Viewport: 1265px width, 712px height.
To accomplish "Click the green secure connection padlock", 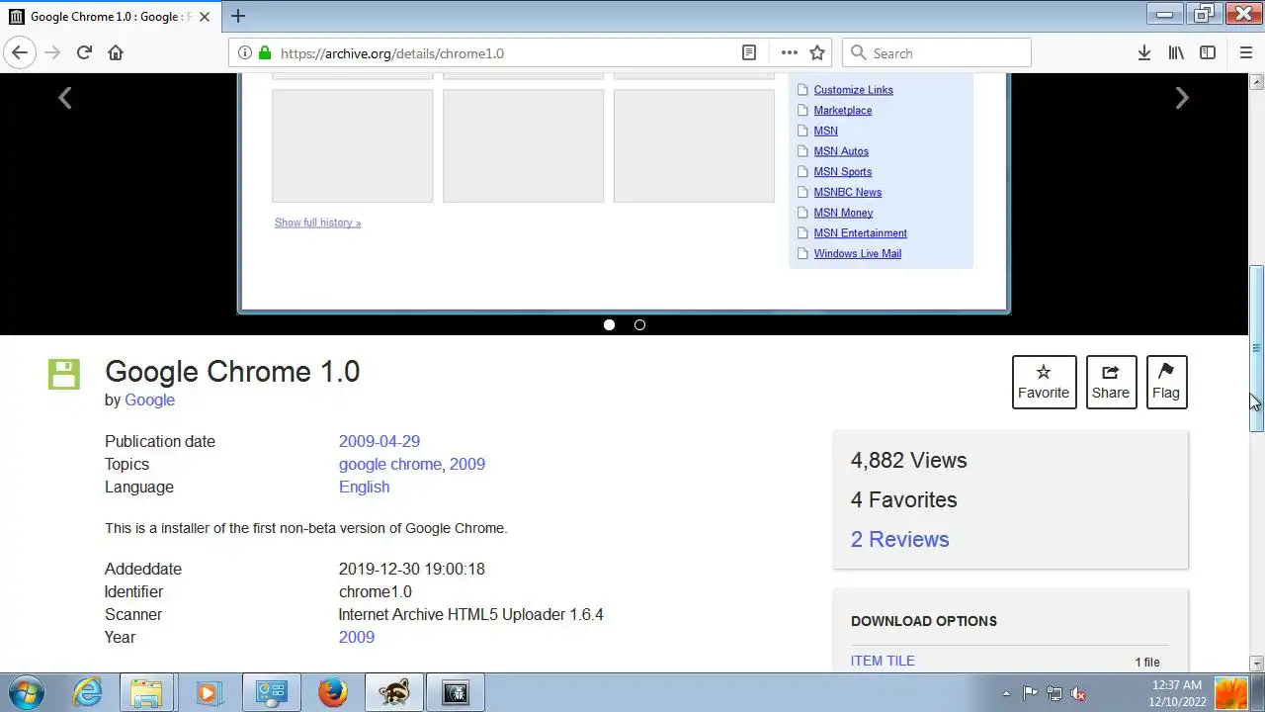I will [x=264, y=52].
